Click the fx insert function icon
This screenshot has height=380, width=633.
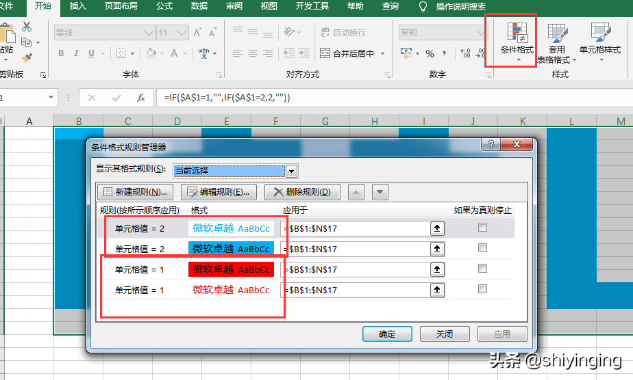point(141,98)
